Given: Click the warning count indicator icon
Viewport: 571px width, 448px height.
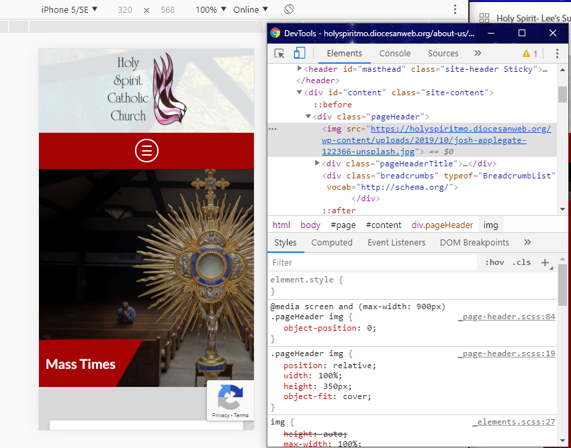Looking at the screenshot, I should pyautogui.click(x=530, y=54).
